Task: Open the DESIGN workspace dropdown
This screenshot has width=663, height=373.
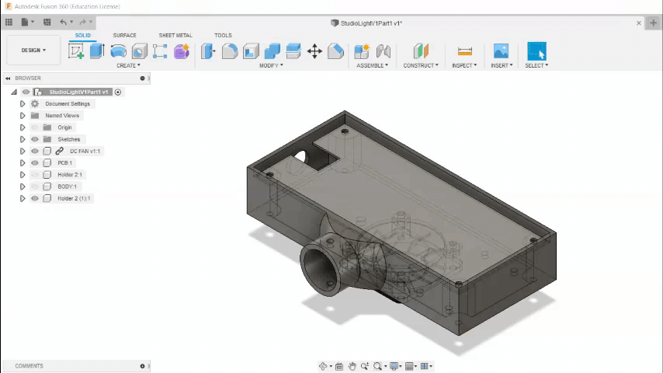Action: [x=33, y=51]
